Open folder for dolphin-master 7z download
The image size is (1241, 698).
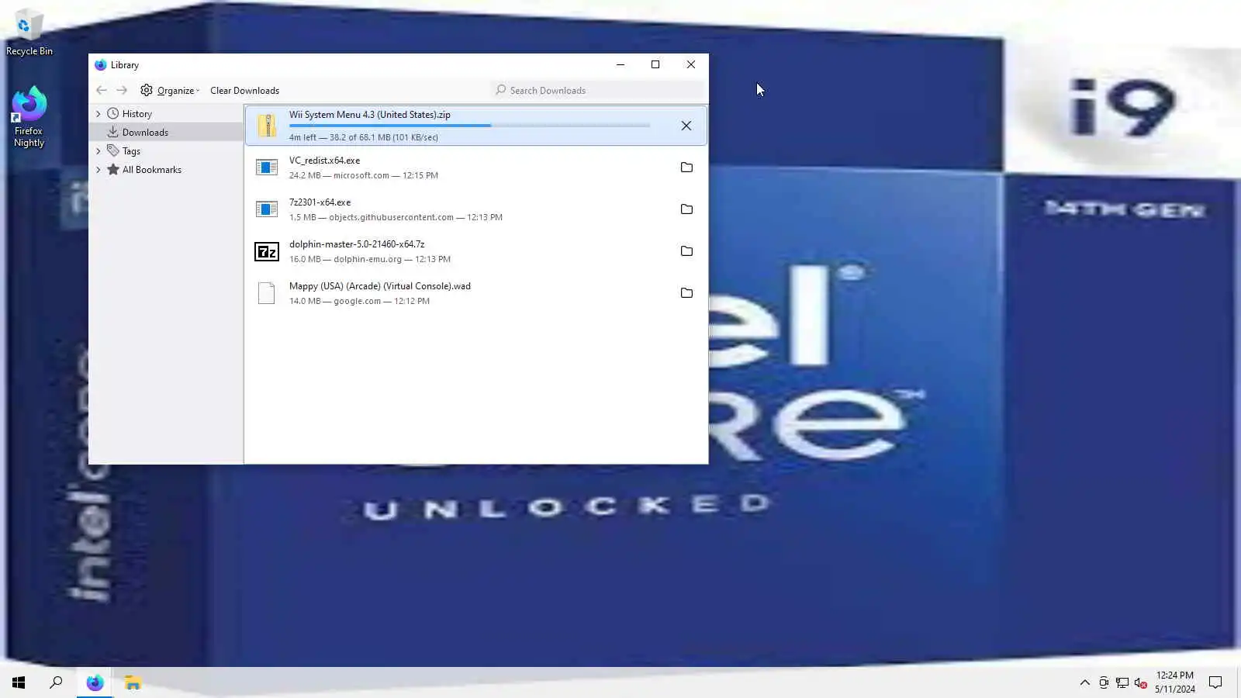[x=686, y=251]
